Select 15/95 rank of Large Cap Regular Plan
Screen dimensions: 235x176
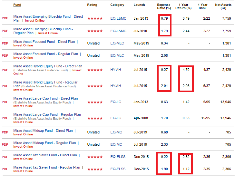[206, 118]
